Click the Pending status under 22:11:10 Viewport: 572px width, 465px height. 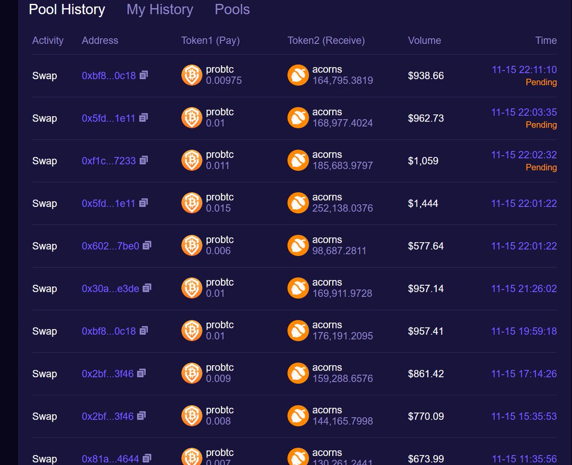(541, 83)
